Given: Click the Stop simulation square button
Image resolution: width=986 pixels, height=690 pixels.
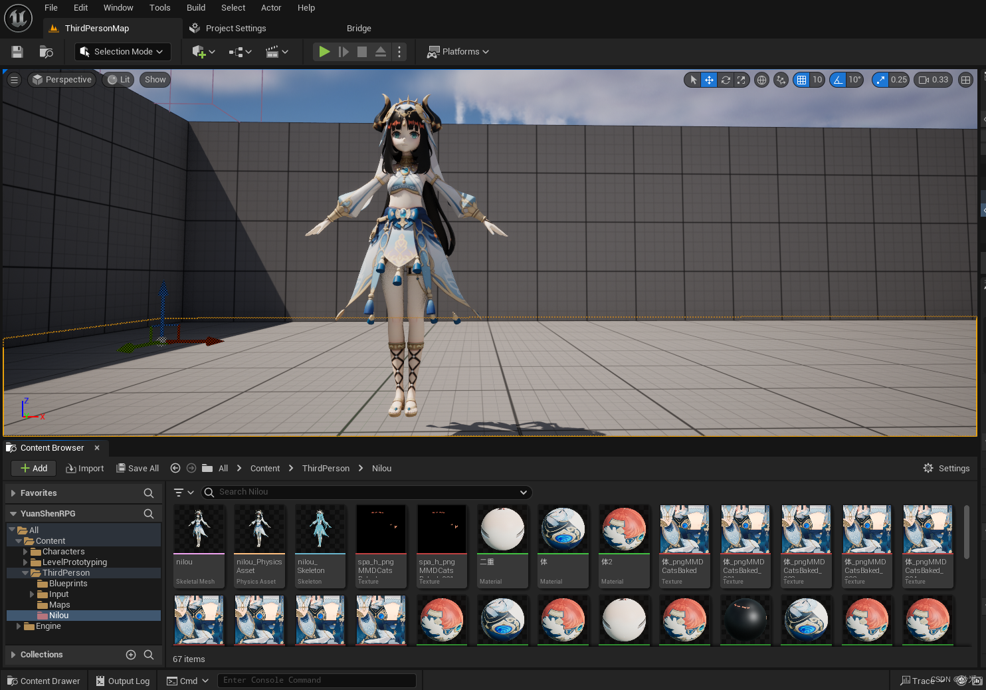Looking at the screenshot, I should tap(362, 52).
